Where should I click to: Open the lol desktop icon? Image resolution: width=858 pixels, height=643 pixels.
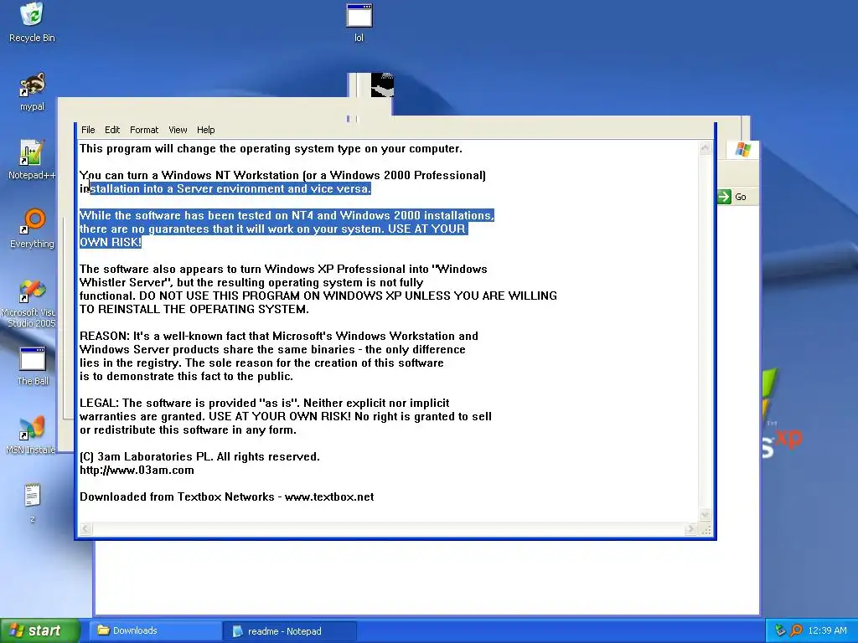pyautogui.click(x=359, y=23)
